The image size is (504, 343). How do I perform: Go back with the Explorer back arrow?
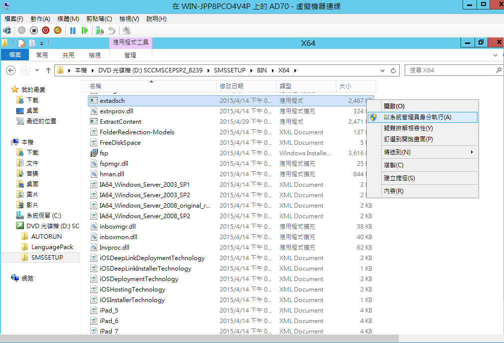(10, 70)
